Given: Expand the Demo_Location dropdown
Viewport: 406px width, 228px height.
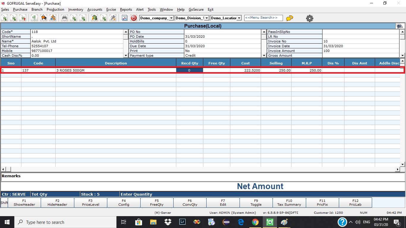Looking at the screenshot, I should point(239,18).
